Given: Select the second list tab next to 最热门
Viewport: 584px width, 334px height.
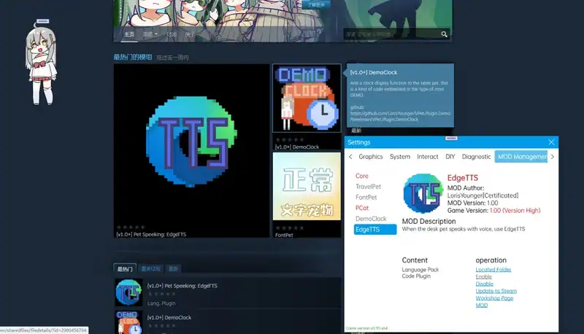Looking at the screenshot, I should coord(150,268).
